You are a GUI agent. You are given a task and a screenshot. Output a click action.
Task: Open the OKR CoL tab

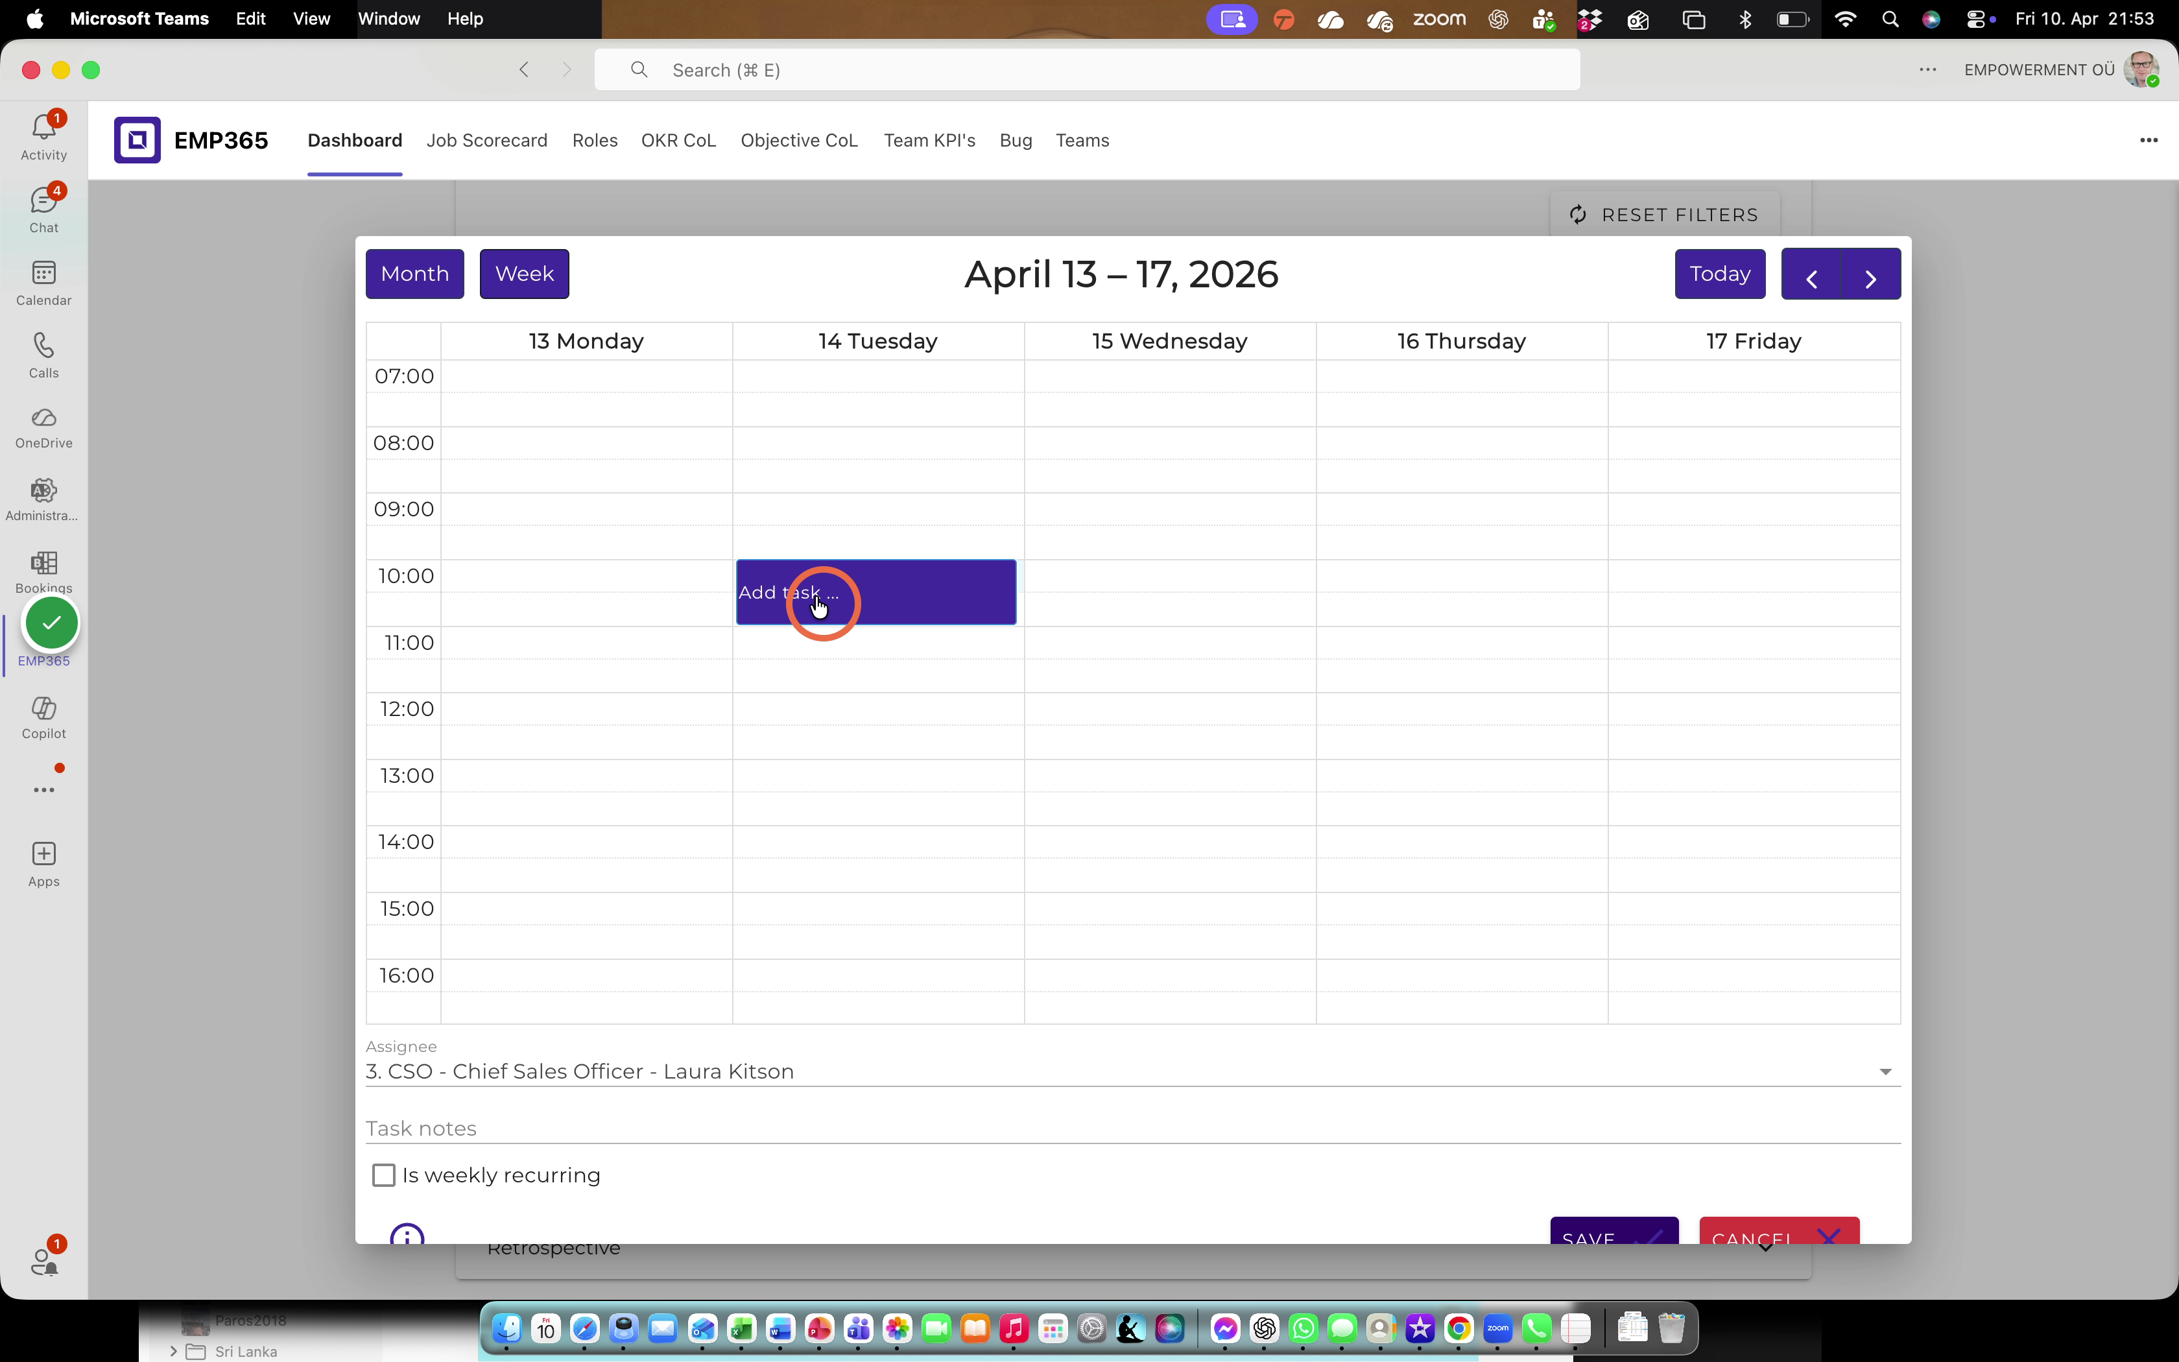tap(678, 141)
